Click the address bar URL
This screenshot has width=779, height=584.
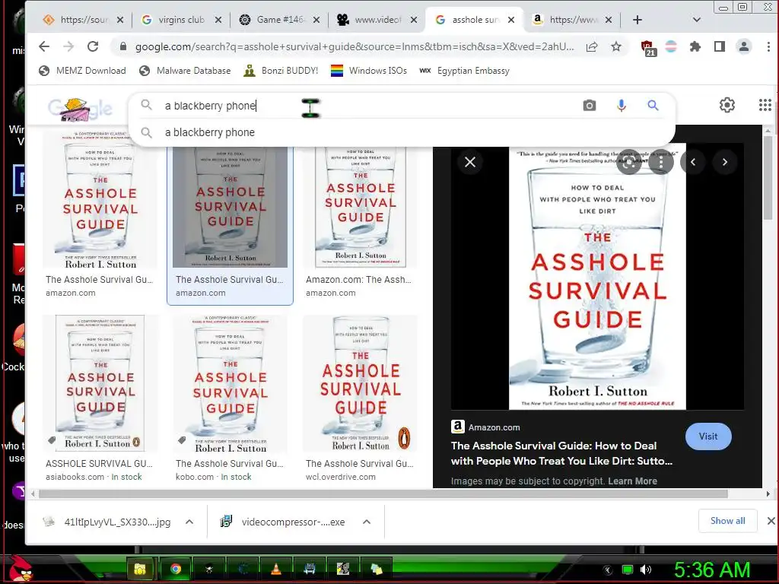[355, 46]
